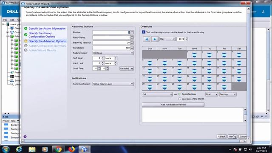Click the Parallelism input field

[x=111, y=48]
